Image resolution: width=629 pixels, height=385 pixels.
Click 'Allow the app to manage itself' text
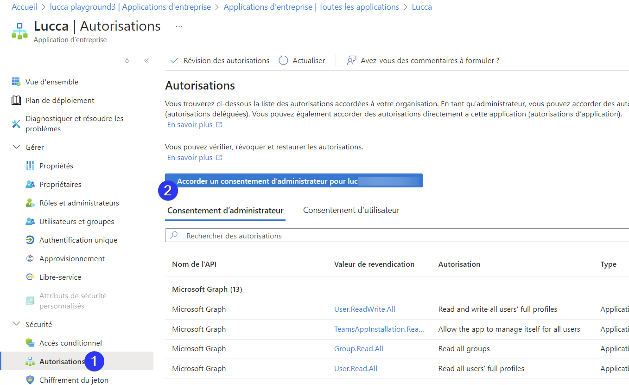pos(509,329)
